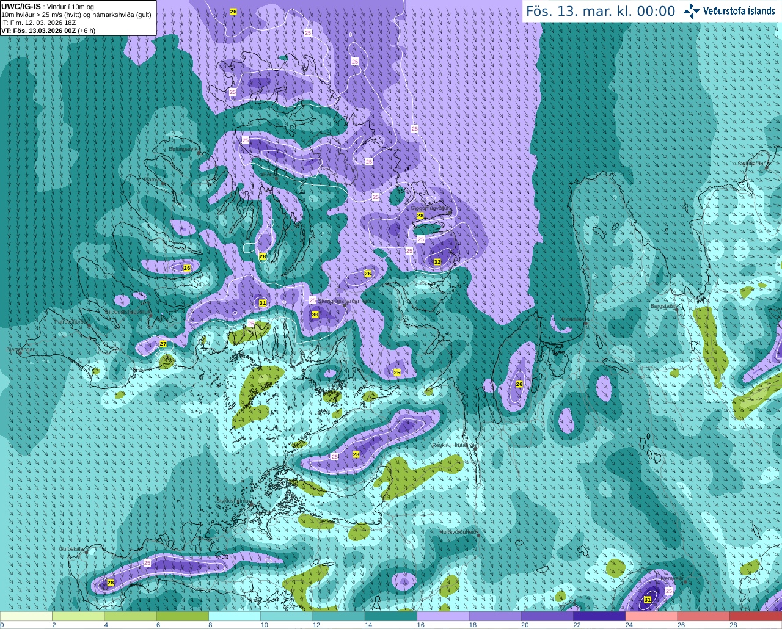Click the legend value 16
The height and width of the screenshot is (629, 782).
[x=420, y=625]
